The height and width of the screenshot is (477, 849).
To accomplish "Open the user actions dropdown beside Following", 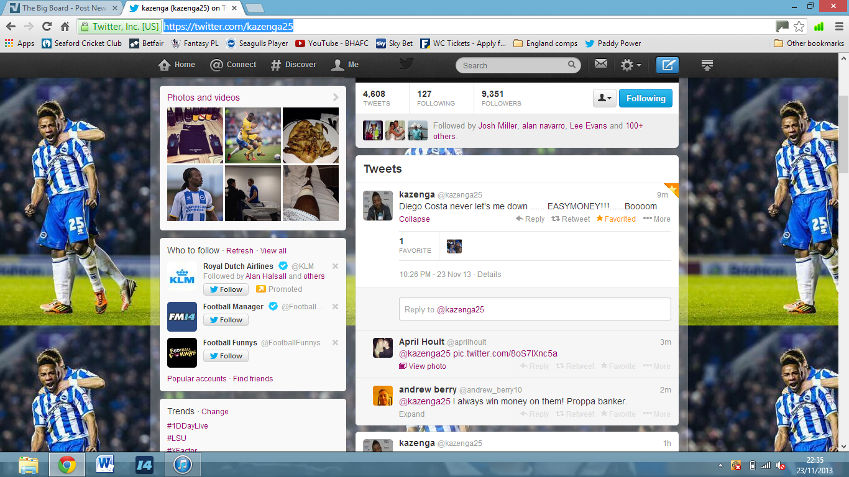I will (x=604, y=98).
